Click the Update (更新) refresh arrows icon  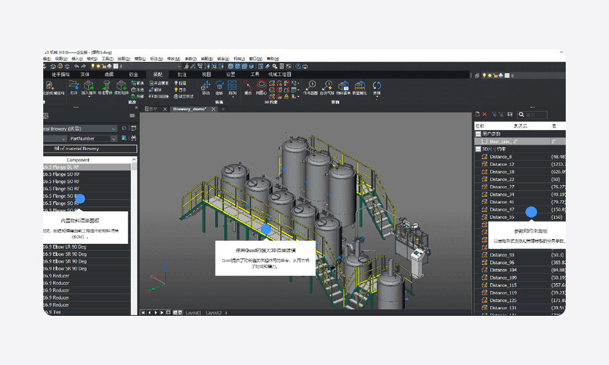[x=376, y=85]
